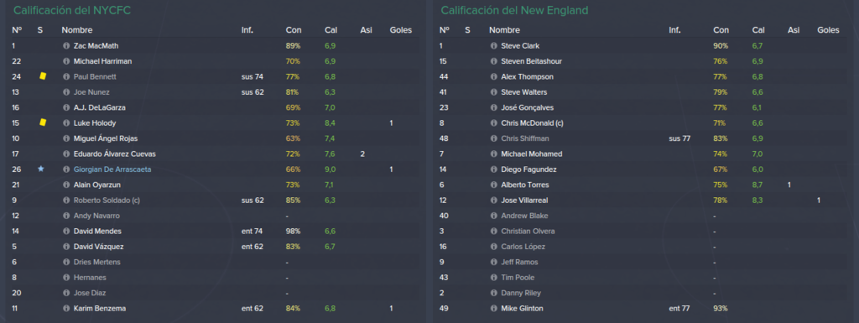Image resolution: width=859 pixels, height=323 pixels.
Task: Click Calificación del NYCFC heading
Action: 72,10
